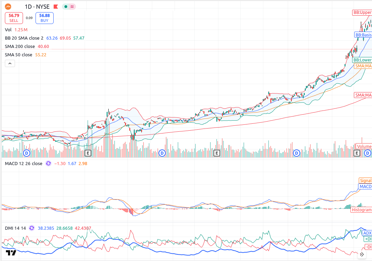Viewport: 372px width, 261px height.
Task: Open the 1D timeframe selector
Action: pos(28,6)
